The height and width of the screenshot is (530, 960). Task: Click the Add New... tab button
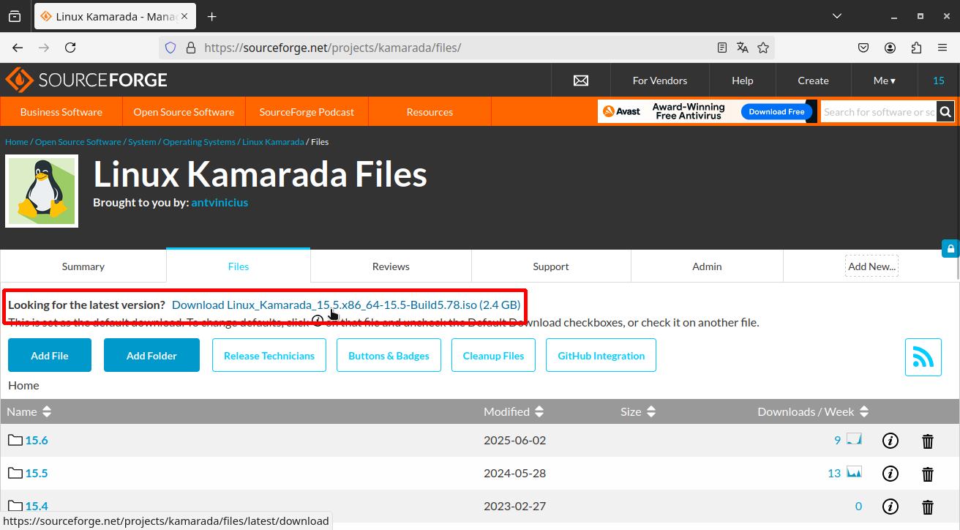(871, 266)
